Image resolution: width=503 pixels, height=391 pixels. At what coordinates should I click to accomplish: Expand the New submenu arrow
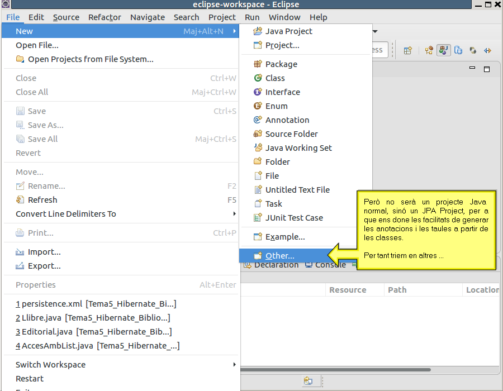[x=235, y=31]
